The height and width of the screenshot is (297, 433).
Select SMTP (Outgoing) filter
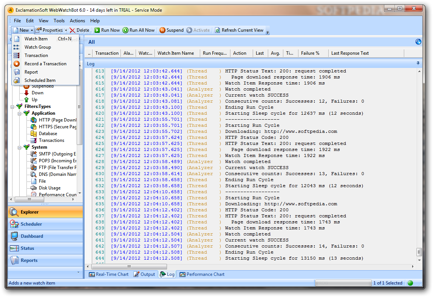coord(57,154)
